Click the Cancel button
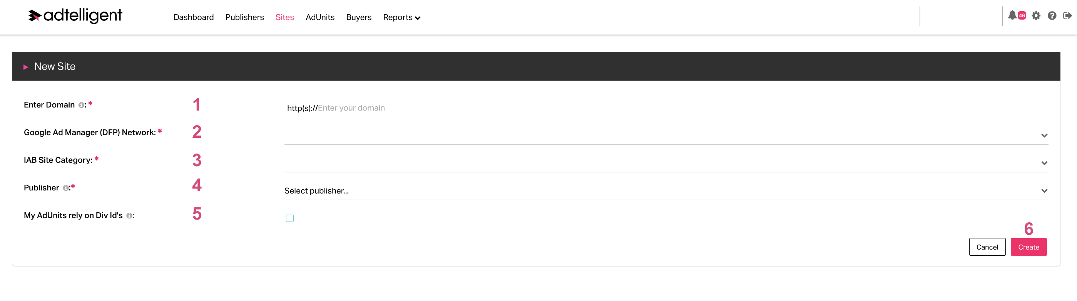This screenshot has width=1077, height=301. [987, 247]
